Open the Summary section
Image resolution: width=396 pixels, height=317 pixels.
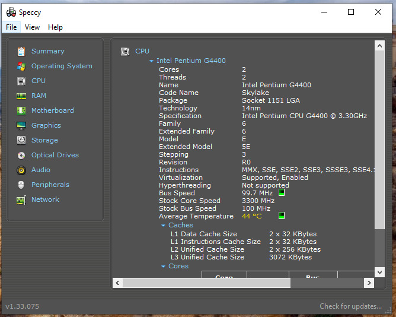(48, 51)
